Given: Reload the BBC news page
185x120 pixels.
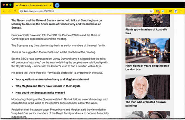Looking at the screenshot, I should tap(15, 11).
